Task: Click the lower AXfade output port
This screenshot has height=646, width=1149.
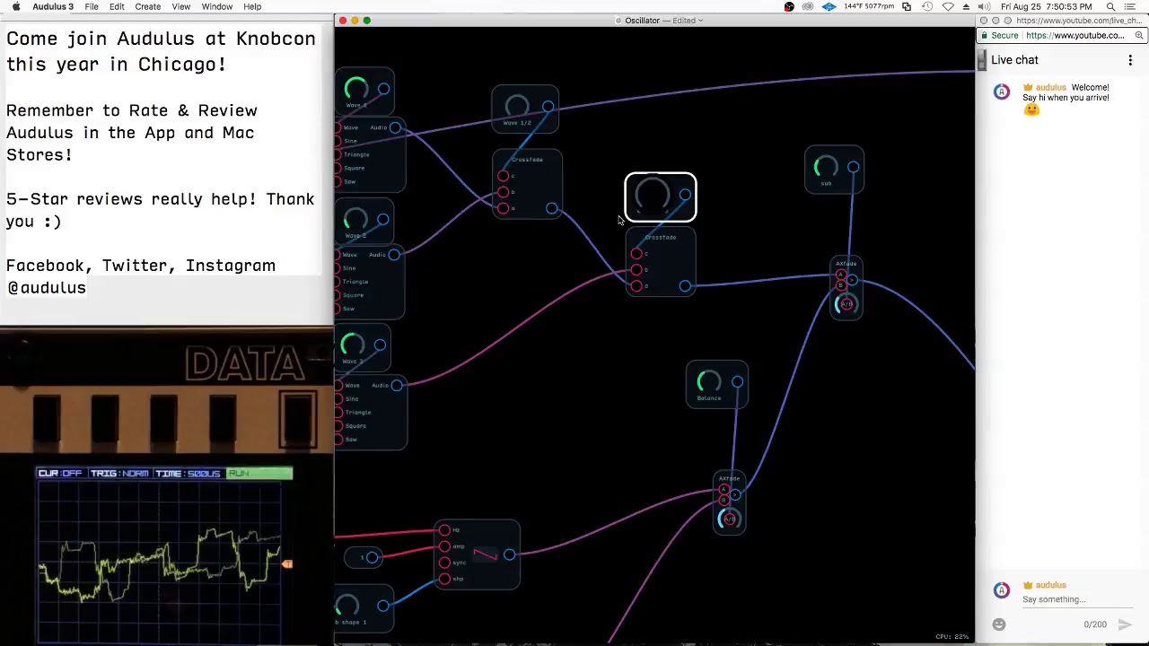Action: [735, 495]
